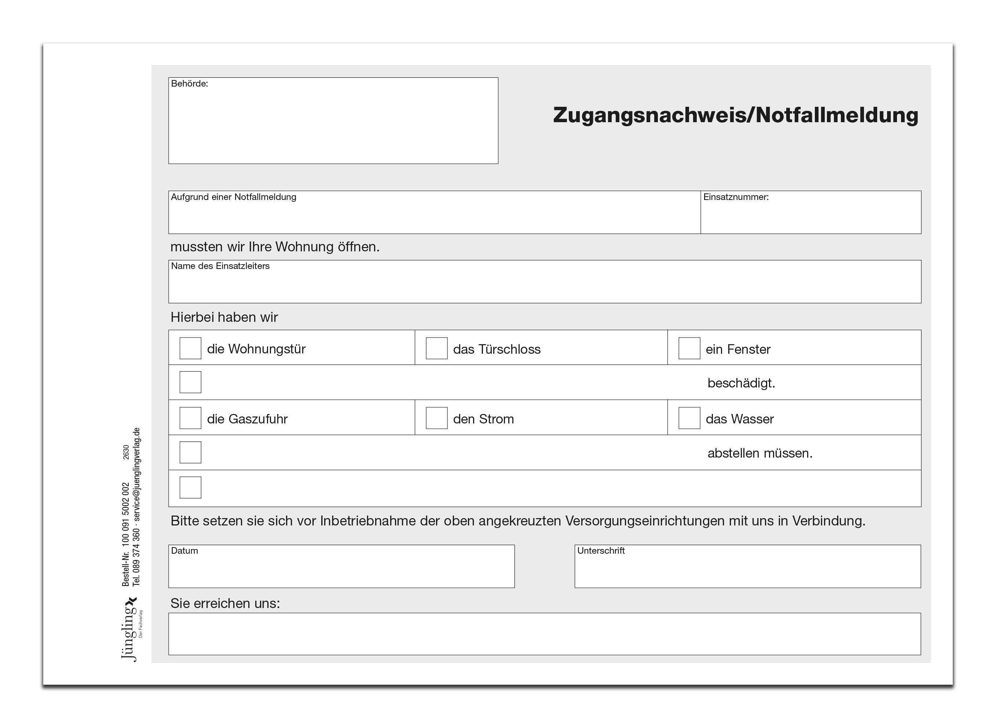Check the box in the blank bottom table row
The image size is (996, 728).
point(190,487)
